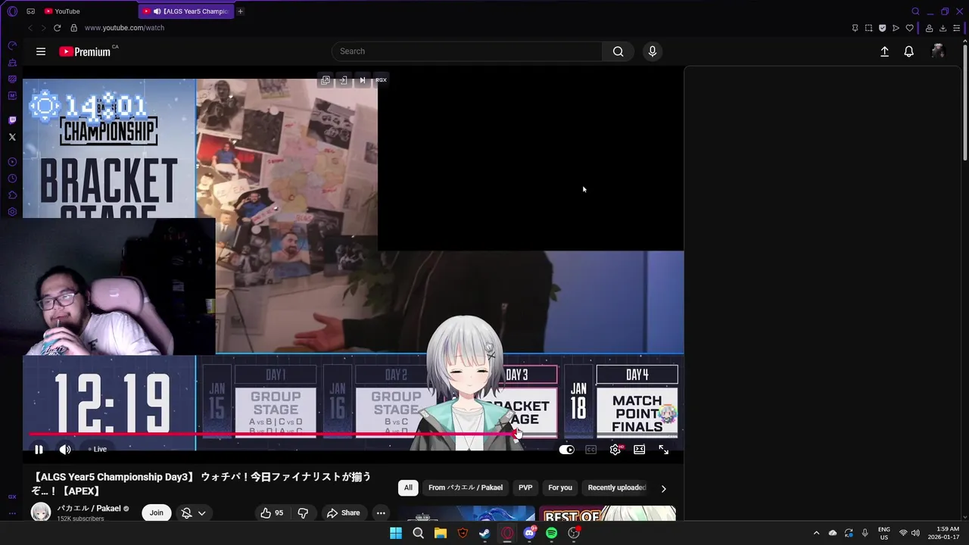The height and width of the screenshot is (545, 969).
Task: Open YouTube notifications bell
Action: pyautogui.click(x=908, y=51)
